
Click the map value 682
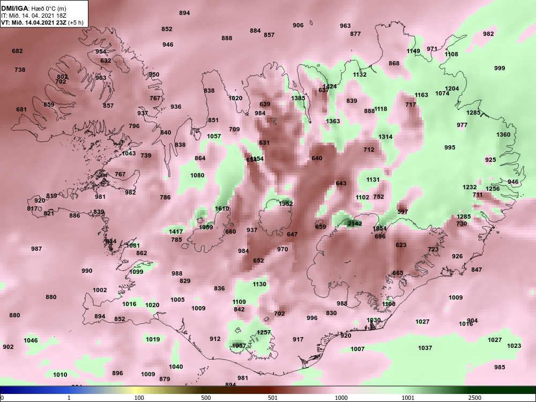(17, 51)
